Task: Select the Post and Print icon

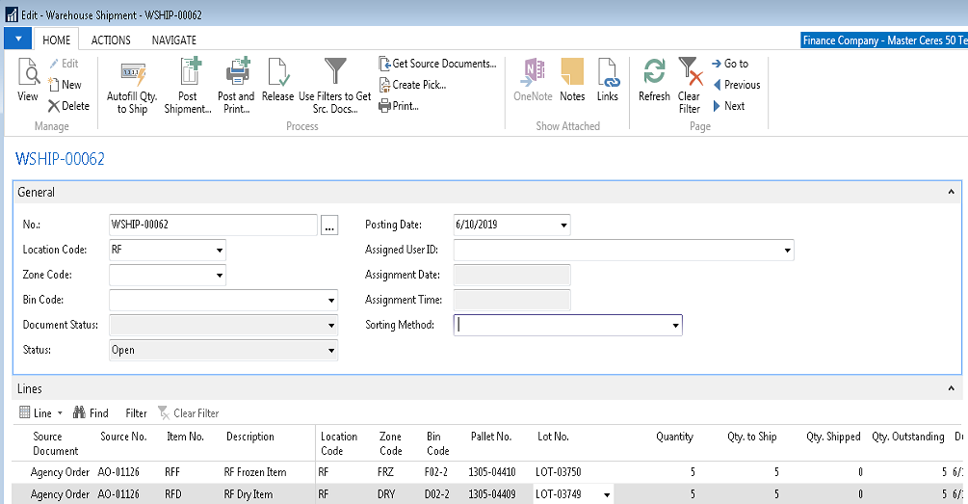Action: point(236,74)
